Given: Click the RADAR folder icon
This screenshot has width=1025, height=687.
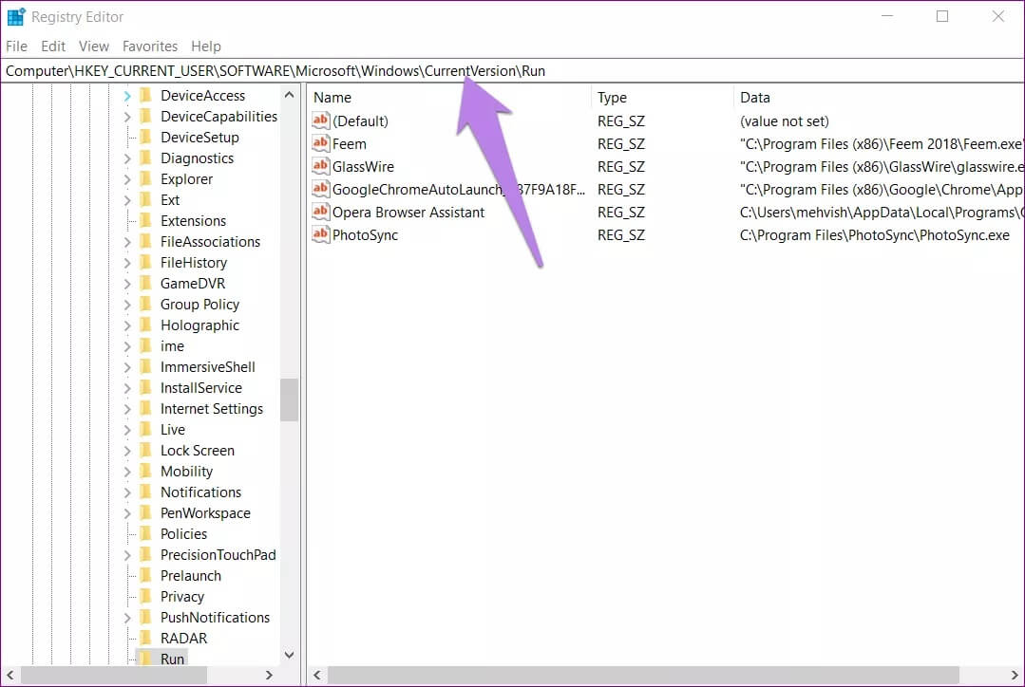Looking at the screenshot, I should point(145,638).
